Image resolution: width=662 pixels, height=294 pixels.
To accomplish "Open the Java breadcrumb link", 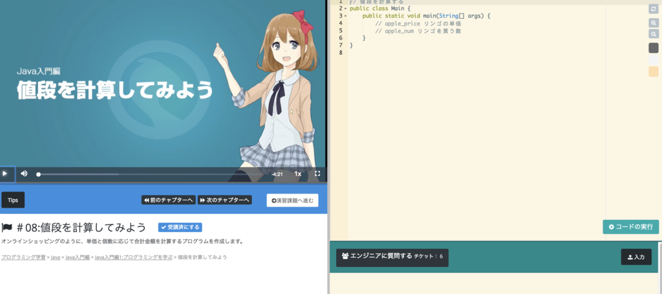I will [x=56, y=257].
